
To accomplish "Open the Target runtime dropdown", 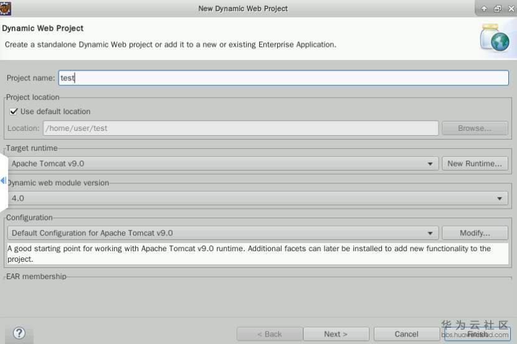I will (223, 164).
